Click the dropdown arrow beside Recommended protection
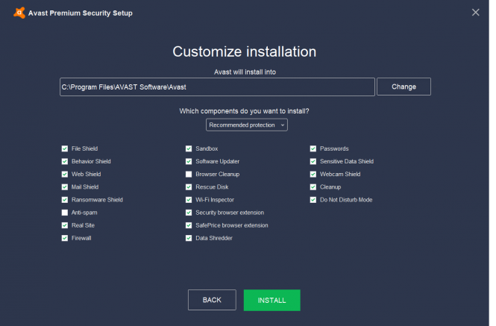 [x=283, y=125]
